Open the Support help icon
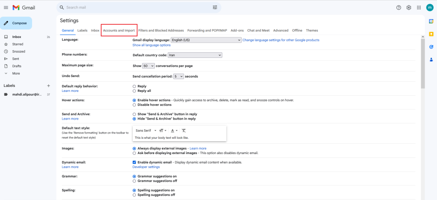The height and width of the screenshot is (200, 437). point(399,8)
